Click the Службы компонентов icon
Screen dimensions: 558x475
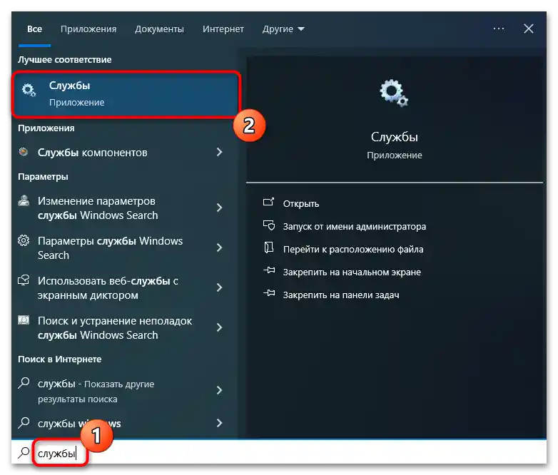(x=24, y=152)
